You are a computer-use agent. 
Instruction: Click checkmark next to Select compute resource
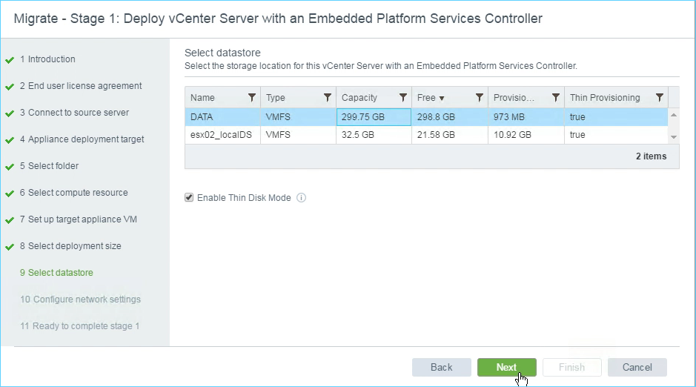tap(10, 193)
